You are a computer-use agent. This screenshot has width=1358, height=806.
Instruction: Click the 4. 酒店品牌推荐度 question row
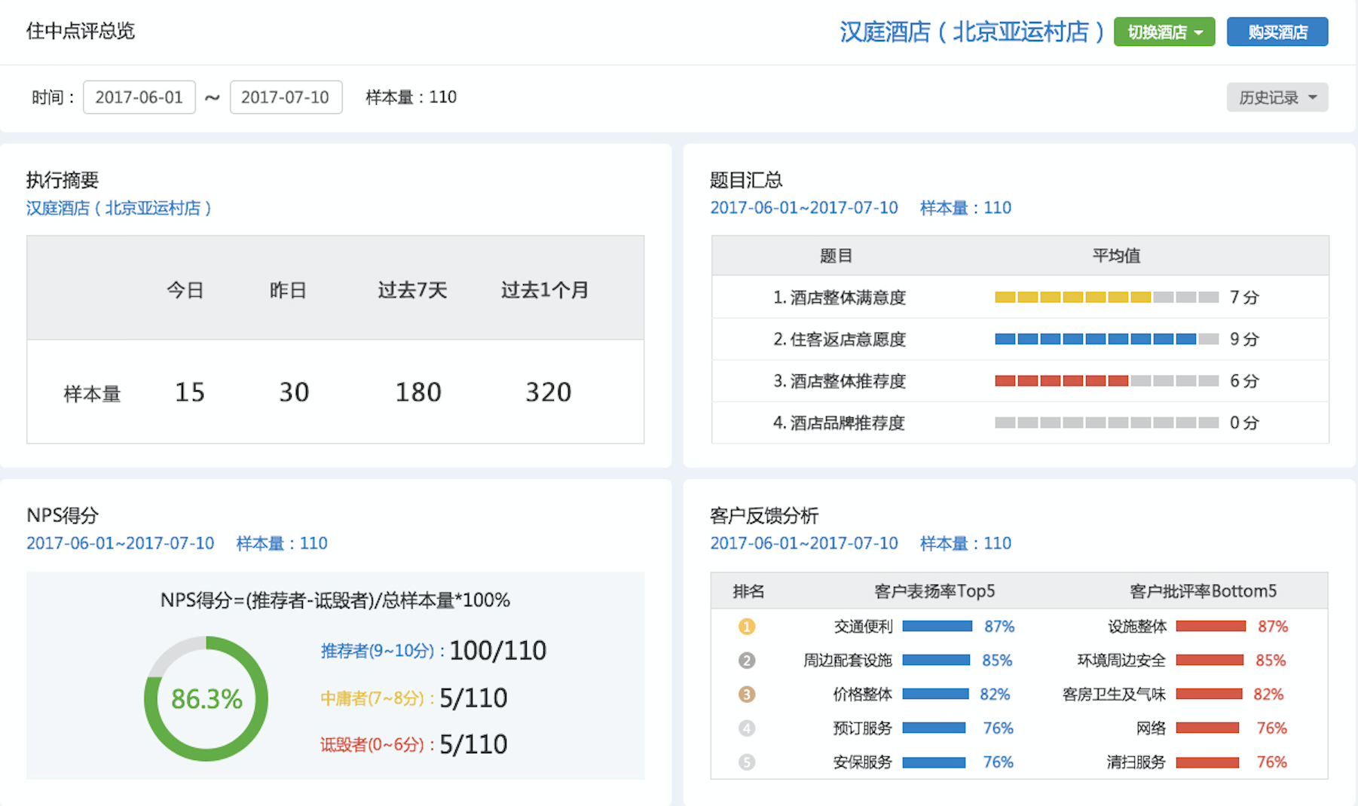pyautogui.click(x=1020, y=423)
